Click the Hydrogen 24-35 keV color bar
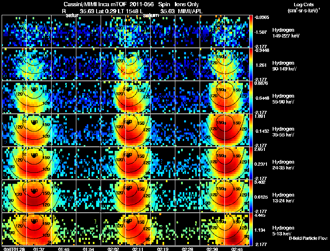 click(x=251, y=163)
